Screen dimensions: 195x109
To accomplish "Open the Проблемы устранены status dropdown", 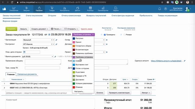I will [x=83, y=35].
